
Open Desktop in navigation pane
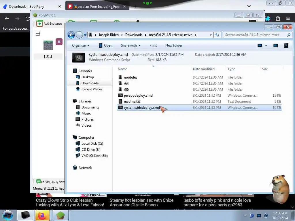(88, 77)
